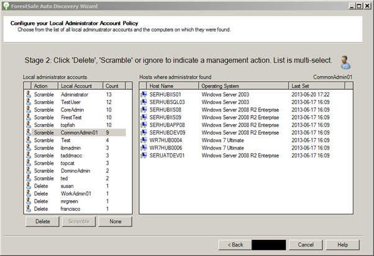Cancel the discovery wizard
This screenshot has width=374, height=256.
306,245
